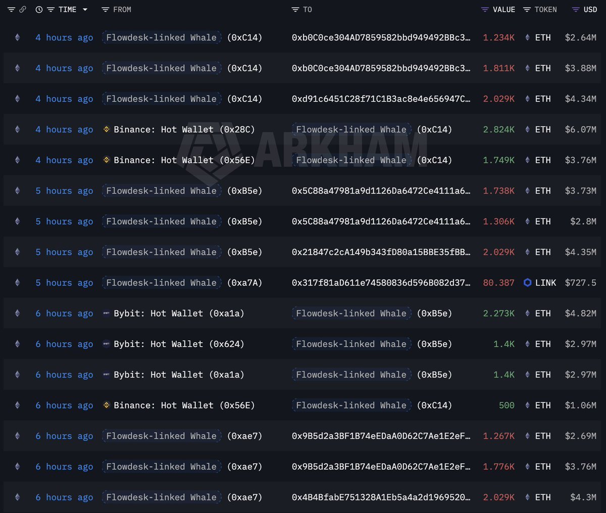This screenshot has height=513, width=606.
Task: Click the '6 hours ago' timestamp on the Bybit row
Action: coord(64,313)
